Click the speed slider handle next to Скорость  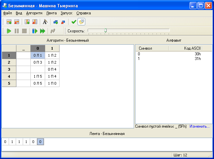pyautogui.click(x=105, y=30)
